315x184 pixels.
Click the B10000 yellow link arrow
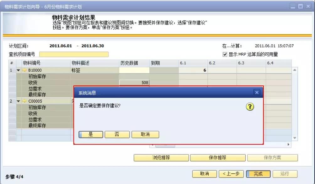click(24, 70)
